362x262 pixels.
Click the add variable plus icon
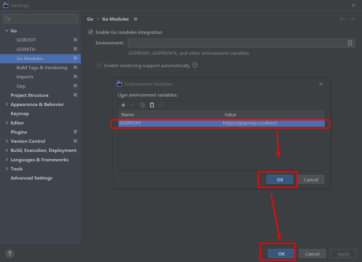[123, 105]
